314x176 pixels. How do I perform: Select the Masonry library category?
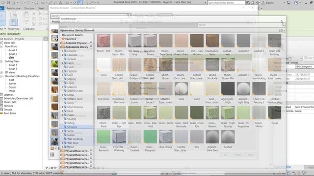point(72,87)
